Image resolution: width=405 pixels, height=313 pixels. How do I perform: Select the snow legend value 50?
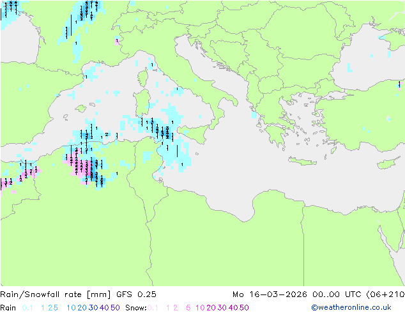[244, 308]
